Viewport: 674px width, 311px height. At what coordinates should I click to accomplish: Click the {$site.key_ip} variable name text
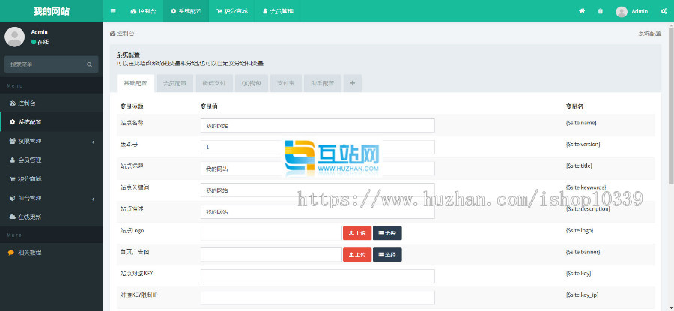coord(583,295)
